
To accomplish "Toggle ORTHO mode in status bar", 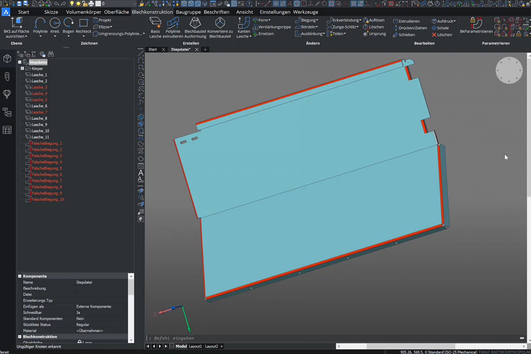I will (512, 352).
